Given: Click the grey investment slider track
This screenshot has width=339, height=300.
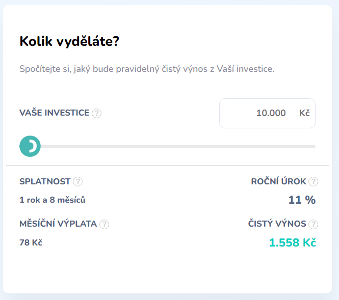Looking at the screenshot, I should click(178, 147).
